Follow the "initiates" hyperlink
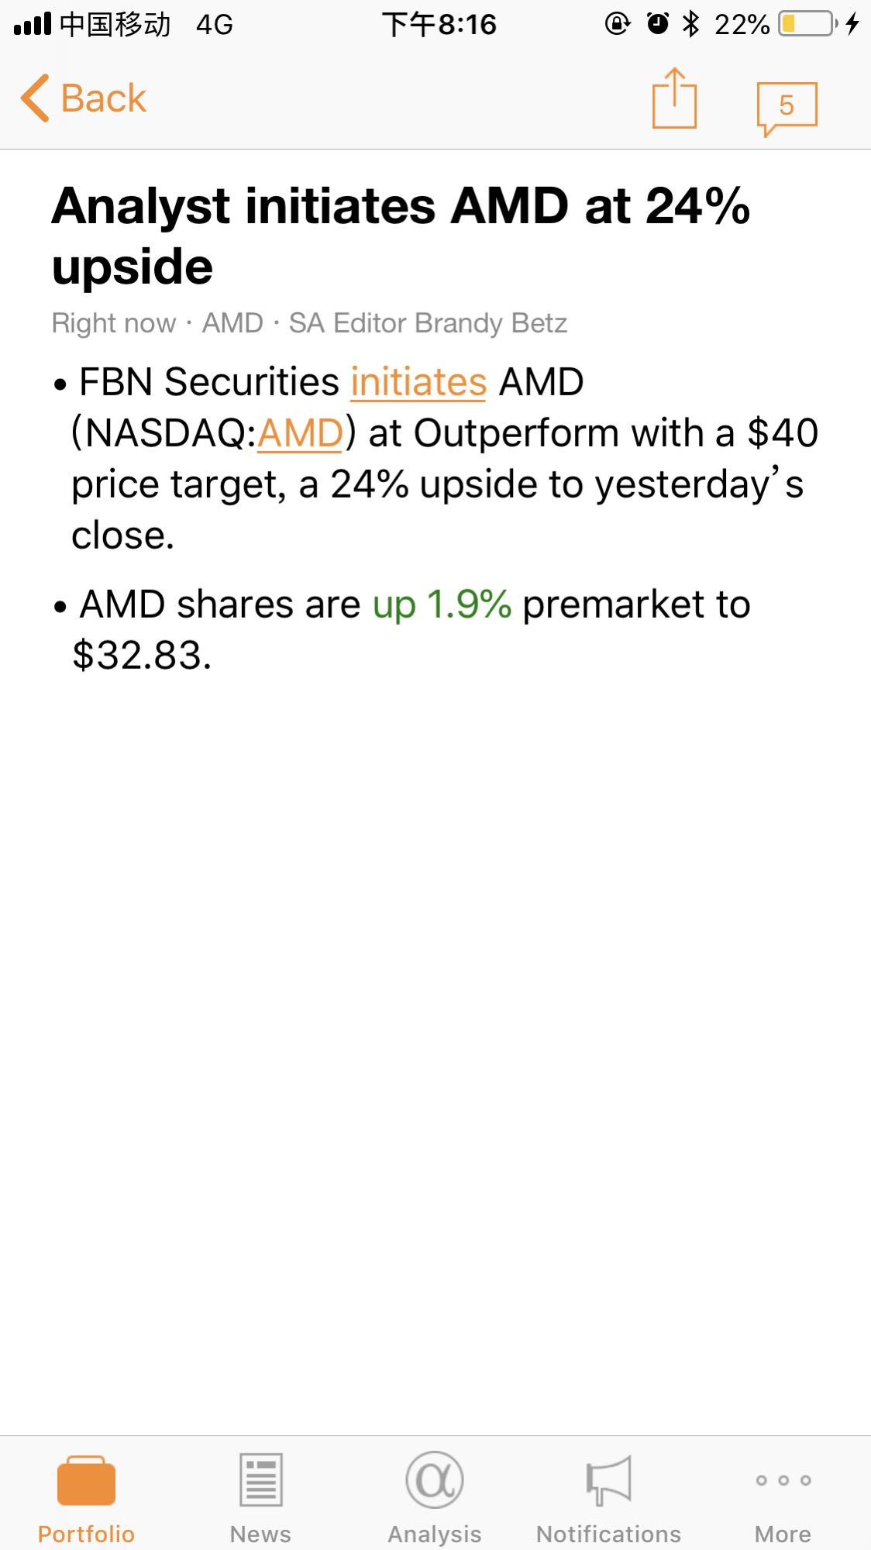This screenshot has width=871, height=1550. [x=418, y=382]
